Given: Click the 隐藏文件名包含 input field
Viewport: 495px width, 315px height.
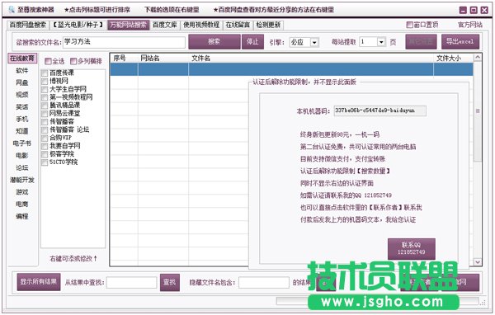Looking at the screenshot, I should click(264, 283).
